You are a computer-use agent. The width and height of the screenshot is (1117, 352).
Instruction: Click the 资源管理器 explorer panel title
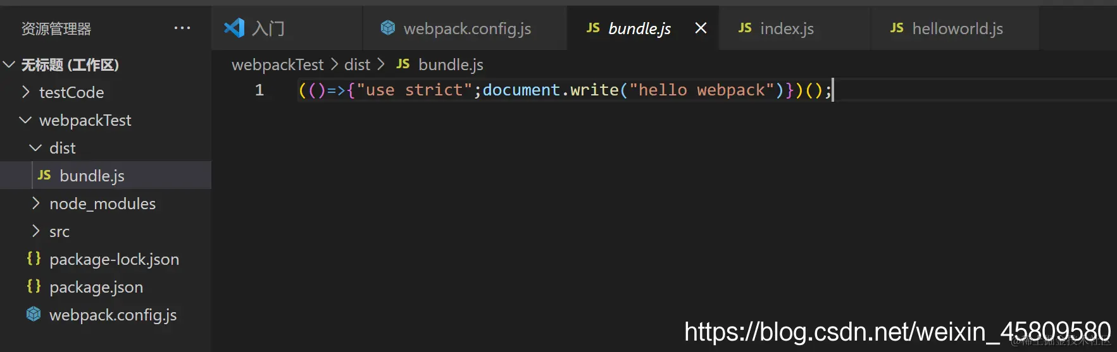[56, 28]
